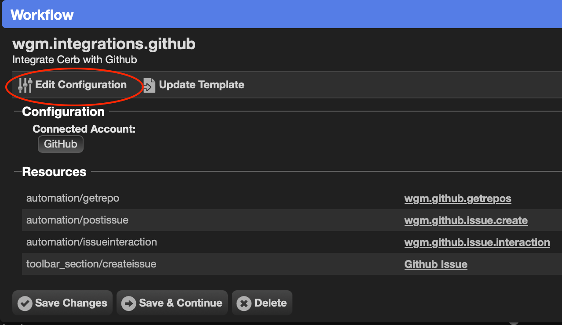Select the toolbar_section/createissue resource row
562x325 pixels.
pyautogui.click(x=292, y=264)
